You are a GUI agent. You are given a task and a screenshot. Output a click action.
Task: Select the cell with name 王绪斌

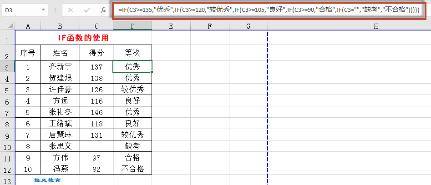pyautogui.click(x=60, y=124)
